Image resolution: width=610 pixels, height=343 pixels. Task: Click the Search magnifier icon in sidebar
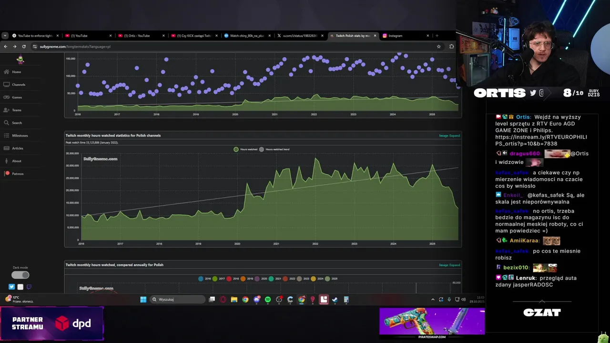point(6,123)
